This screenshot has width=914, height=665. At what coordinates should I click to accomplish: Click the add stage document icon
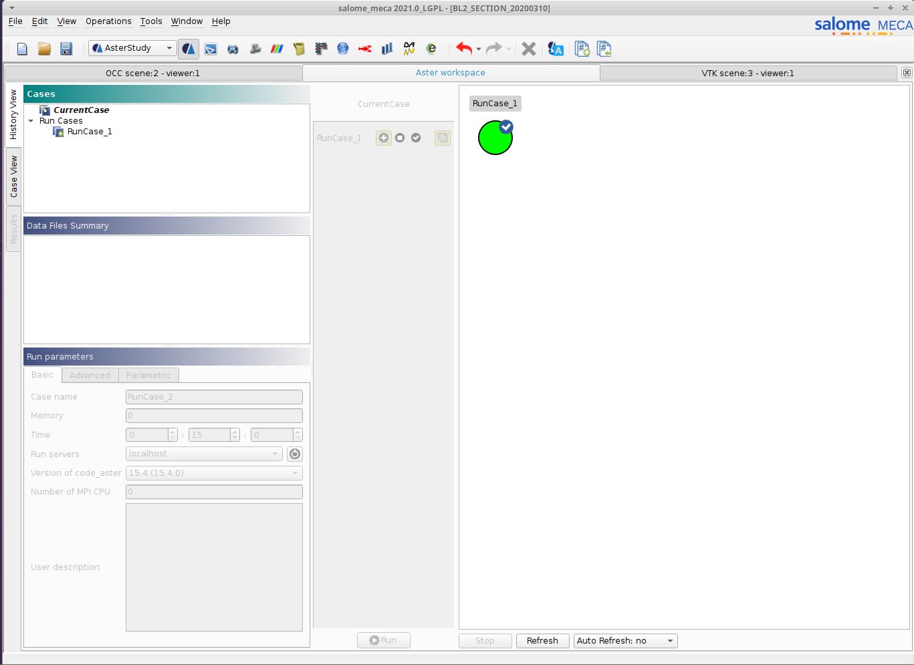(582, 49)
